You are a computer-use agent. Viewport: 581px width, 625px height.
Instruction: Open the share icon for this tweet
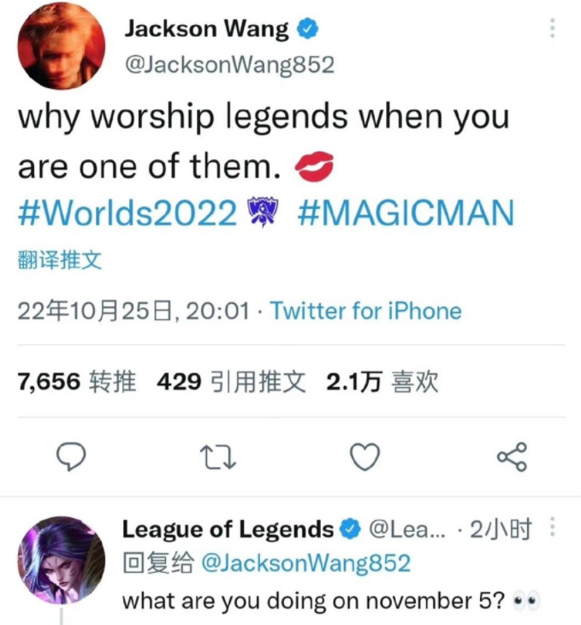tap(512, 457)
